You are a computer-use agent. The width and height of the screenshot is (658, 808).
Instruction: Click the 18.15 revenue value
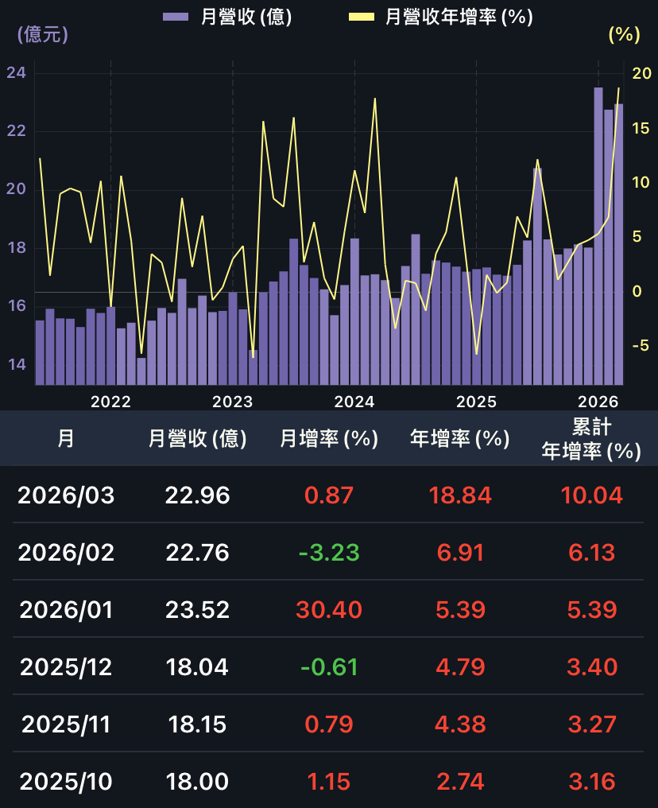(198, 724)
